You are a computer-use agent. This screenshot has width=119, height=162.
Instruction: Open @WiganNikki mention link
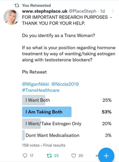click(x=35, y=84)
